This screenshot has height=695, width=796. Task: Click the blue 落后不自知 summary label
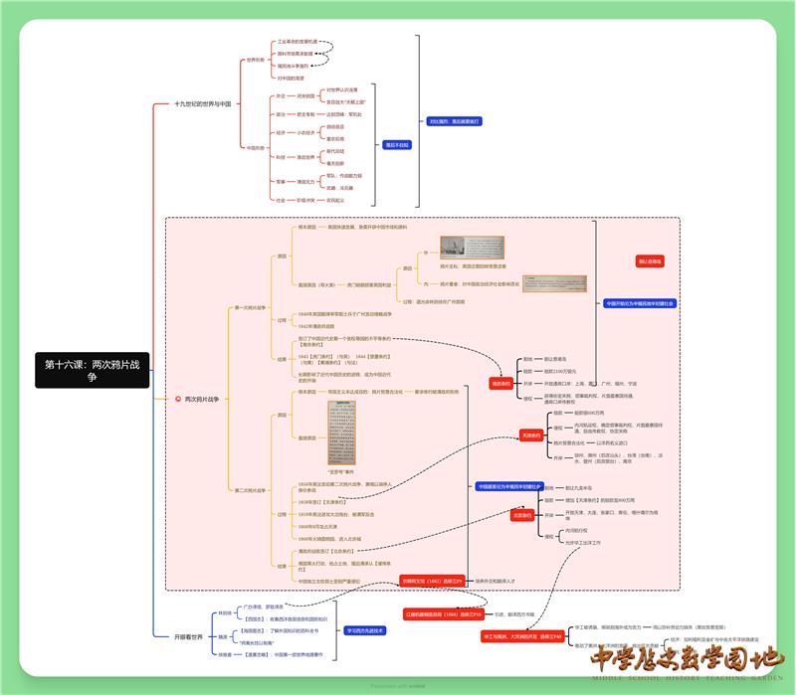(397, 145)
